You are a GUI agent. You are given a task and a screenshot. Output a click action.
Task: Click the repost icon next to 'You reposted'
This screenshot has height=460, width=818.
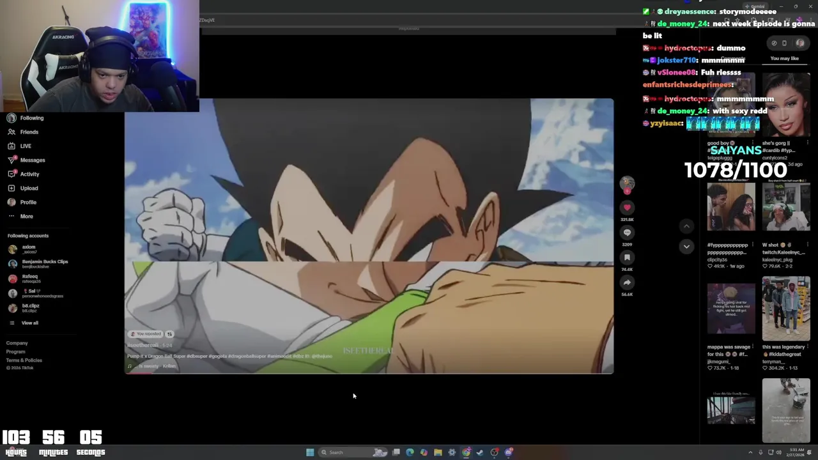(169, 334)
